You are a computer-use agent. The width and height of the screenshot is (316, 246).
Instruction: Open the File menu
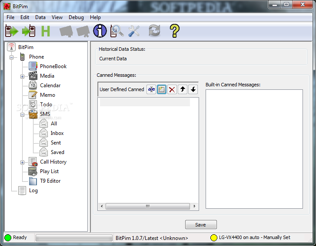pyautogui.click(x=10, y=17)
